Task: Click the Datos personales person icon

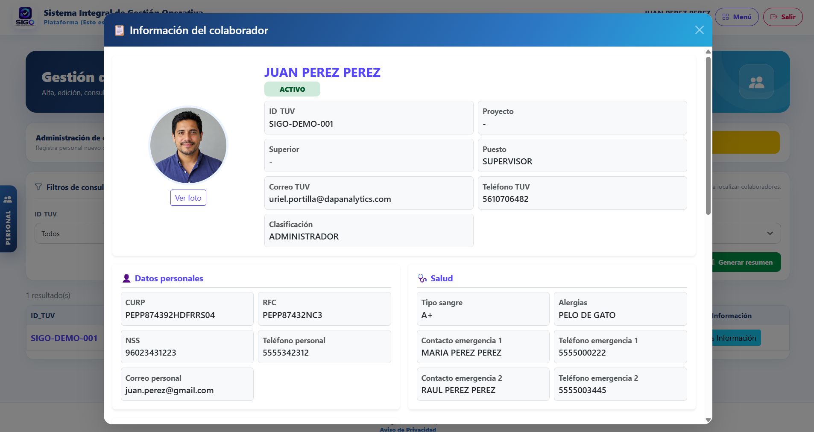Action: click(126, 278)
